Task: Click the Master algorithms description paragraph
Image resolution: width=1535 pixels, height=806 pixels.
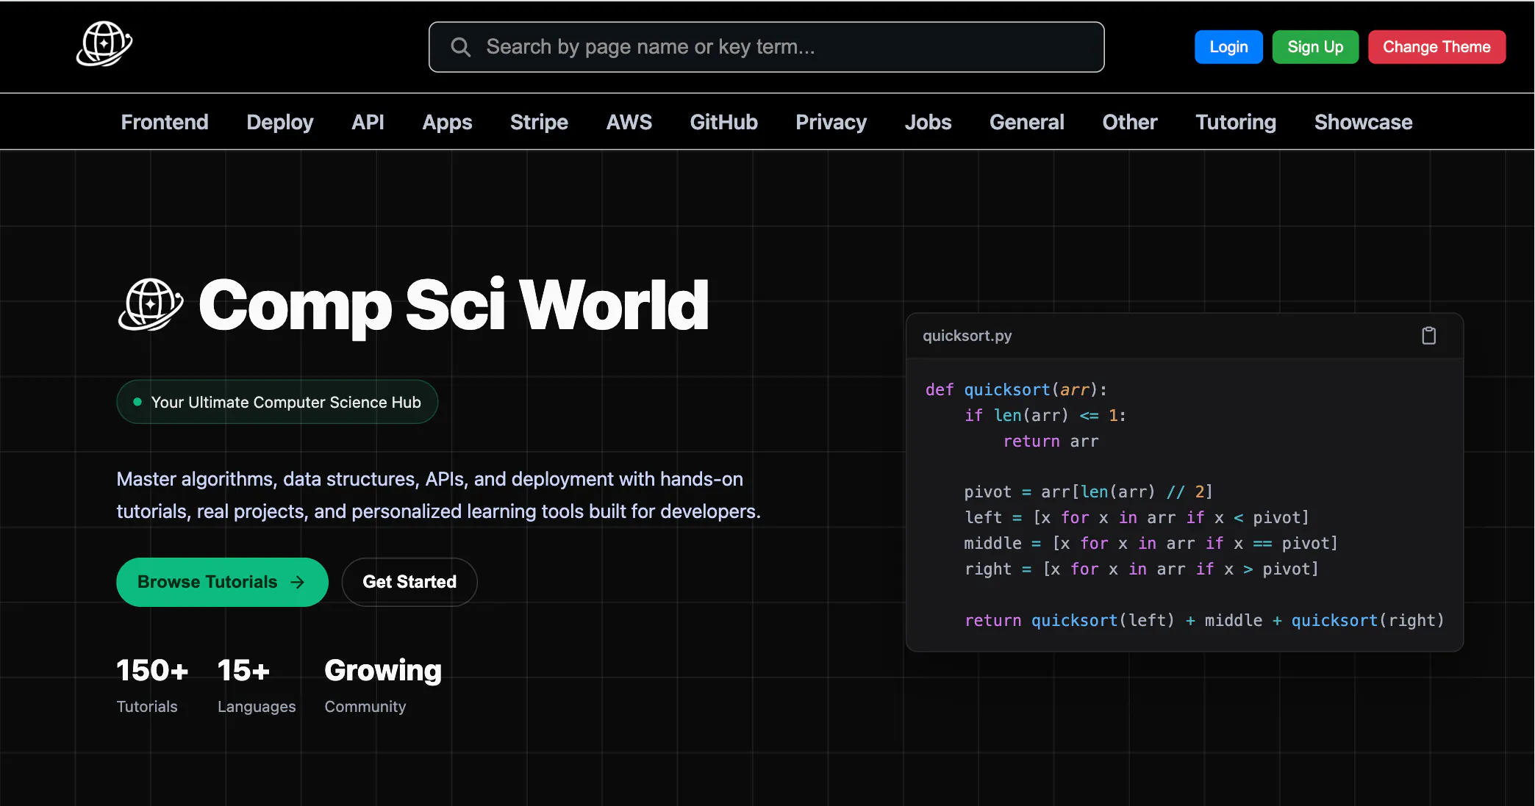Action: click(438, 495)
